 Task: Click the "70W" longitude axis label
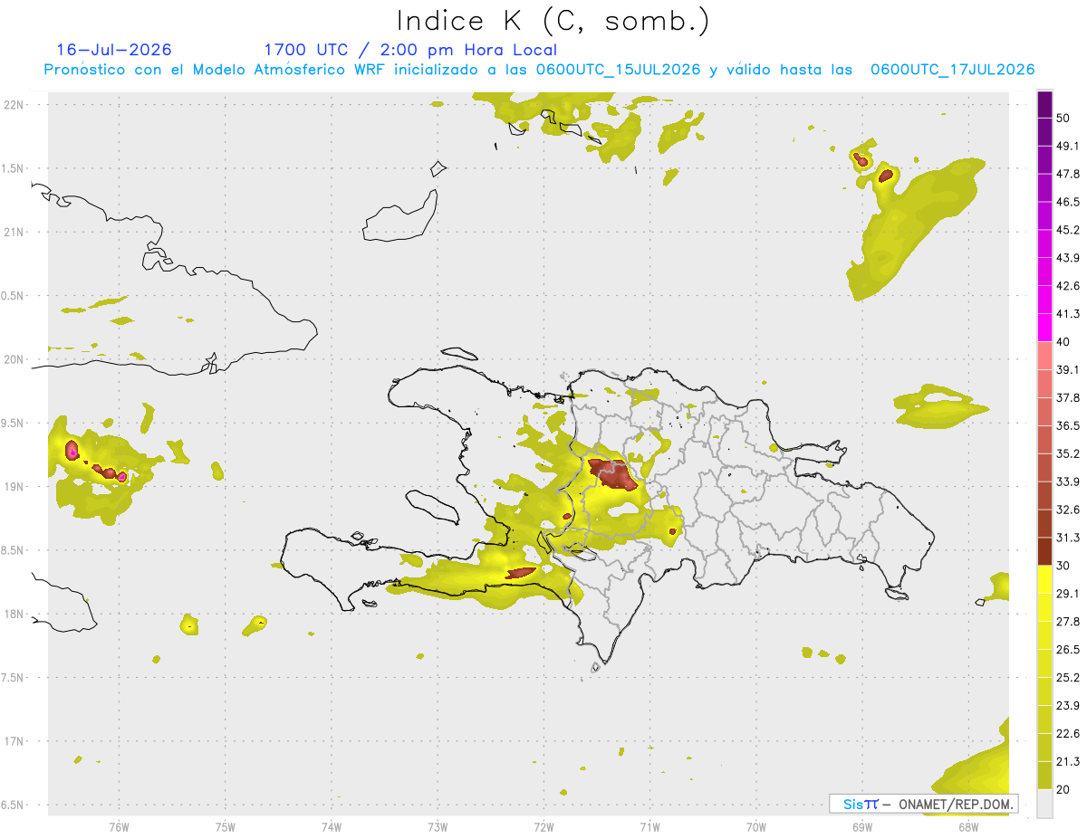tap(756, 826)
